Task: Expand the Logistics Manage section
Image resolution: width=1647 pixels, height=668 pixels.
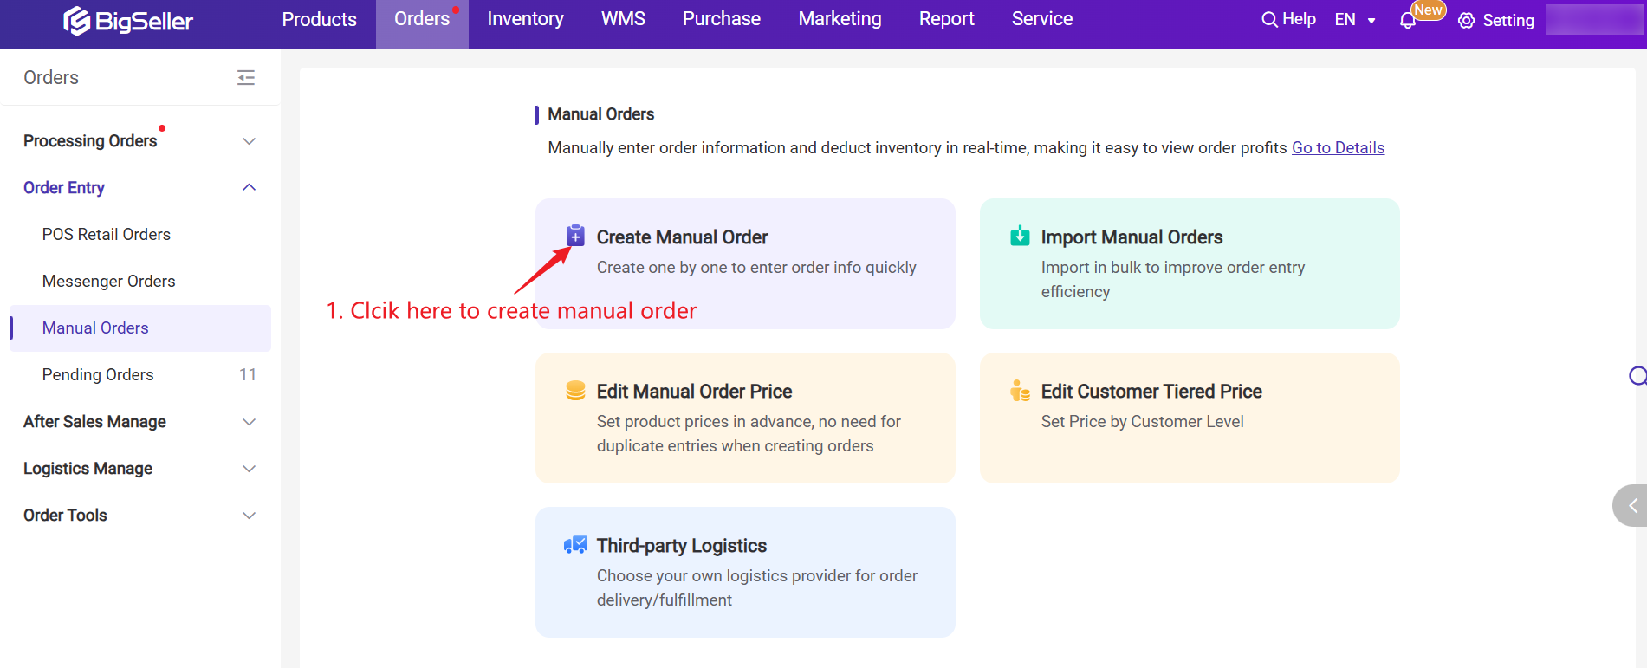Action: tap(249, 469)
